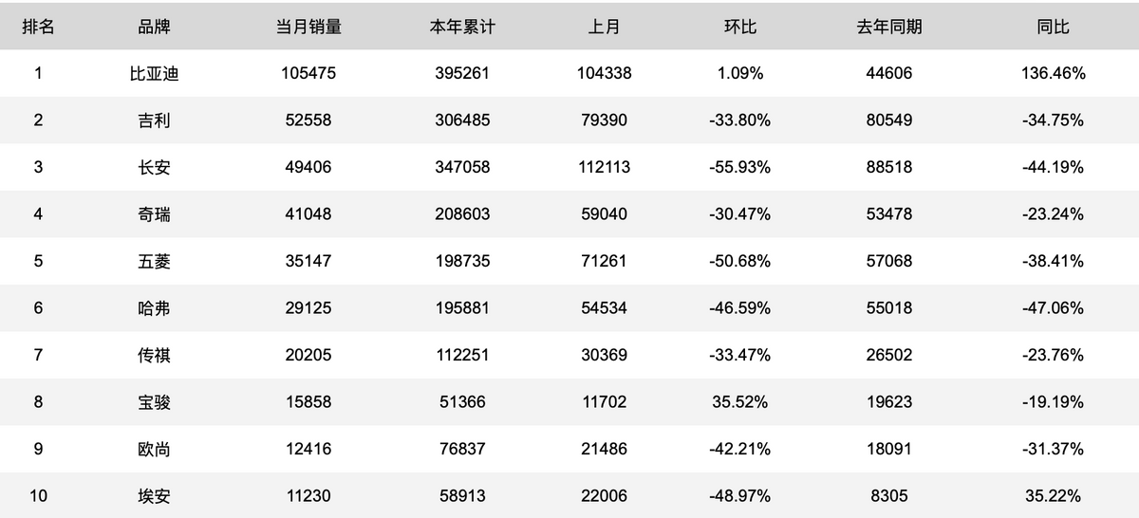Select the 传祺 brand cell
The height and width of the screenshot is (518, 1139).
(154, 355)
